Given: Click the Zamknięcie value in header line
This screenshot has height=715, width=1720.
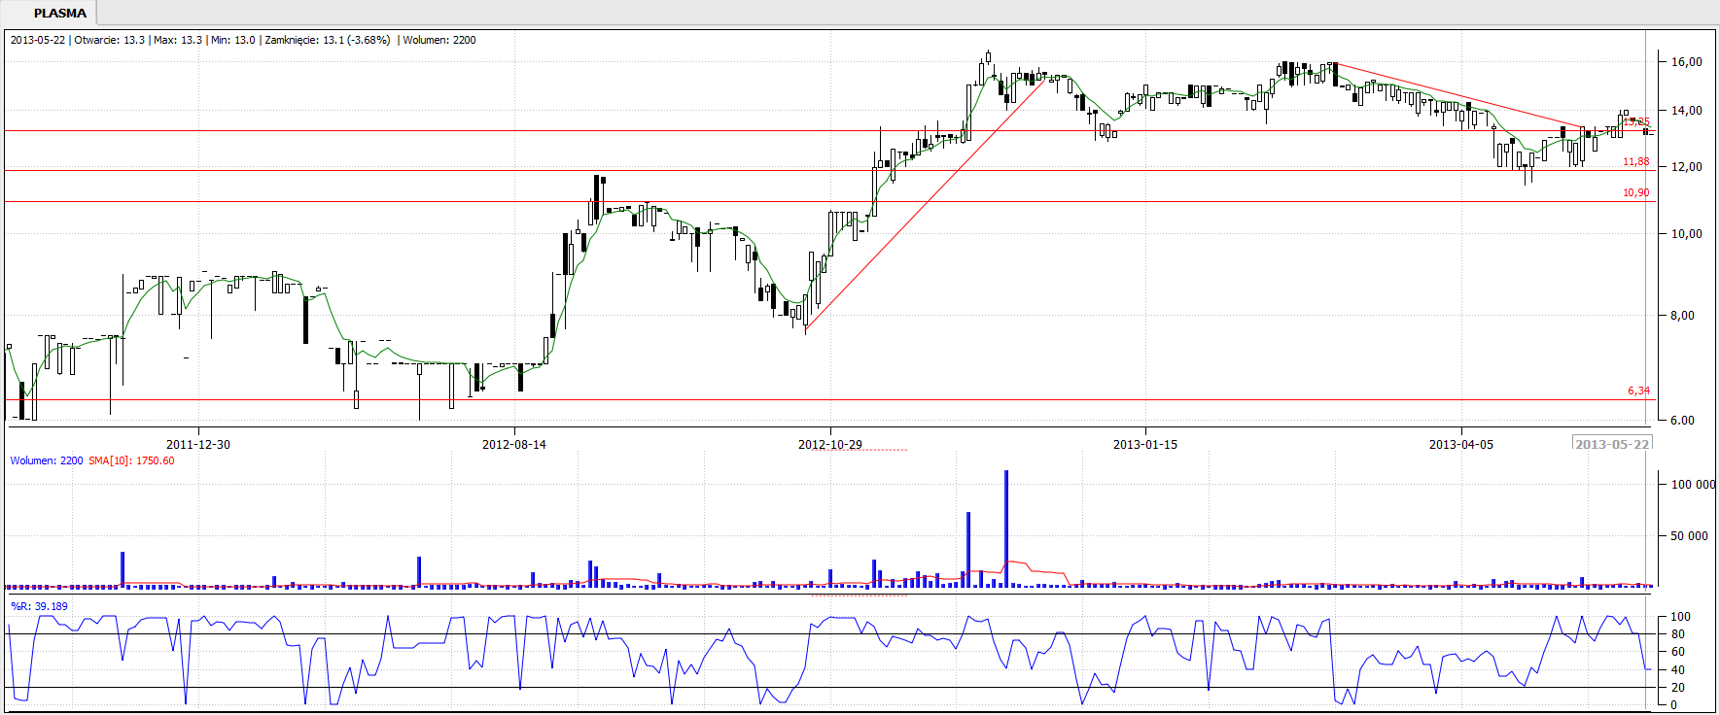Looking at the screenshot, I should [327, 40].
